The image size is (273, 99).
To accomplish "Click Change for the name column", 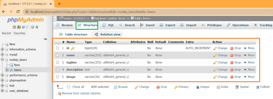I will (220, 55).
